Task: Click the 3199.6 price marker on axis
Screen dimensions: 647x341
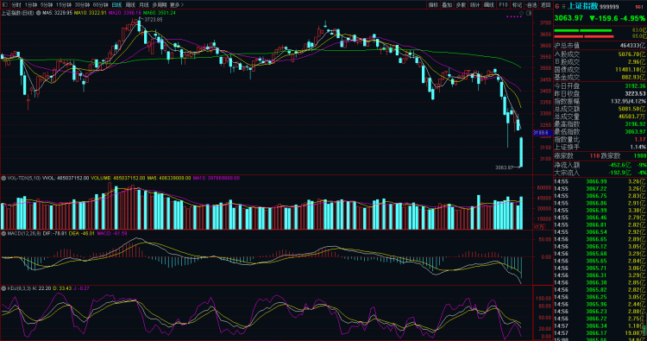Action: coord(543,133)
